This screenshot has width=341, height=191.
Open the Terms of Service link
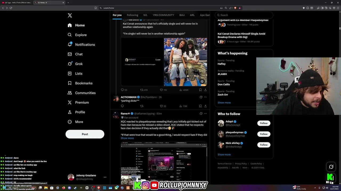tap(224, 164)
